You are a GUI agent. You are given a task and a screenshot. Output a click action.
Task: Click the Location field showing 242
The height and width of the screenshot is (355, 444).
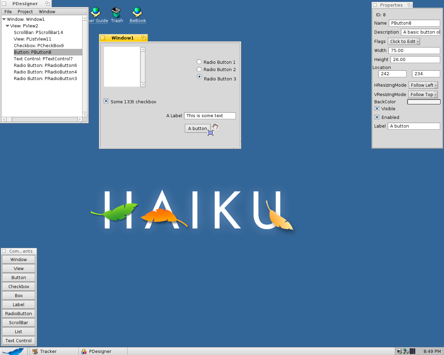coord(392,74)
